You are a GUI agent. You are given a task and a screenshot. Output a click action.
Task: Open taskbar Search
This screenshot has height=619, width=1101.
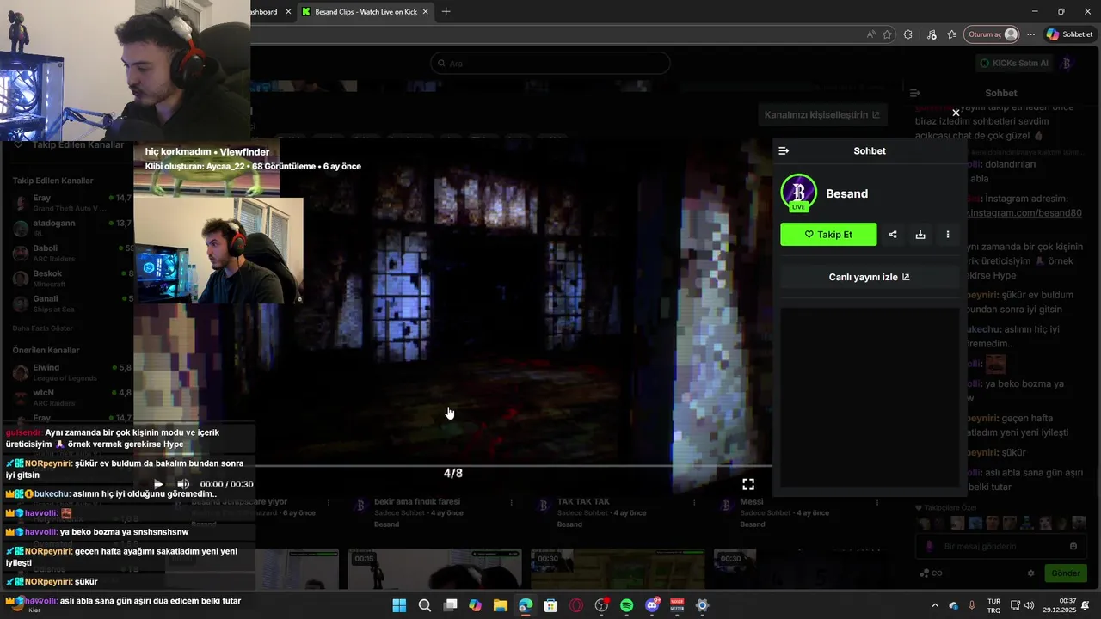pyautogui.click(x=425, y=605)
